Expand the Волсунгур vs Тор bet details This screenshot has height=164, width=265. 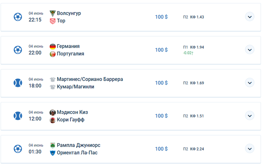pos(249,17)
